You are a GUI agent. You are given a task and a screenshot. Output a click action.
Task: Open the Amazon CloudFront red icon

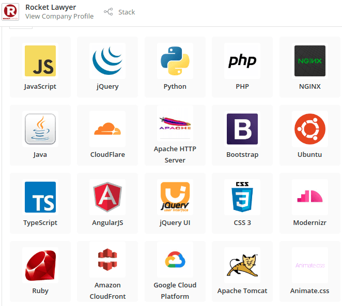pyautogui.click(x=107, y=260)
